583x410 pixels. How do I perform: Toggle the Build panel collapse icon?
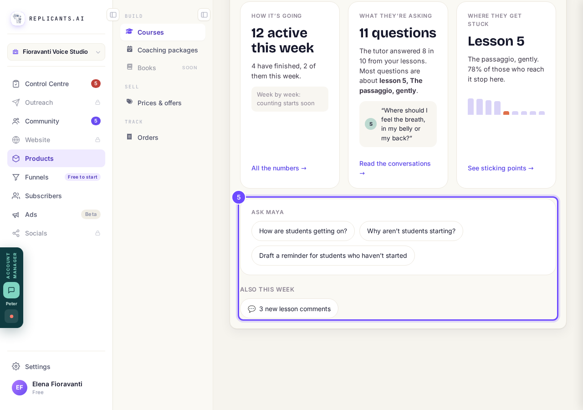[204, 15]
